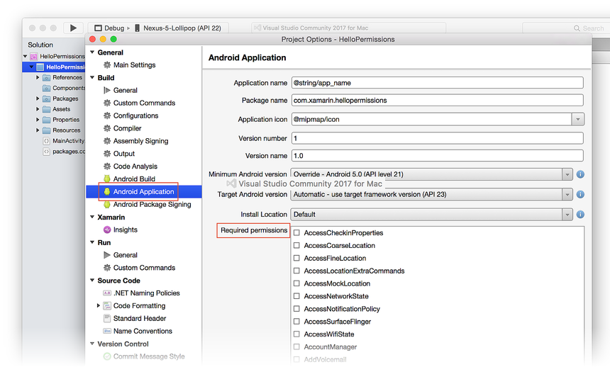
Task: Click the Run play button in toolbar
Action: point(72,28)
